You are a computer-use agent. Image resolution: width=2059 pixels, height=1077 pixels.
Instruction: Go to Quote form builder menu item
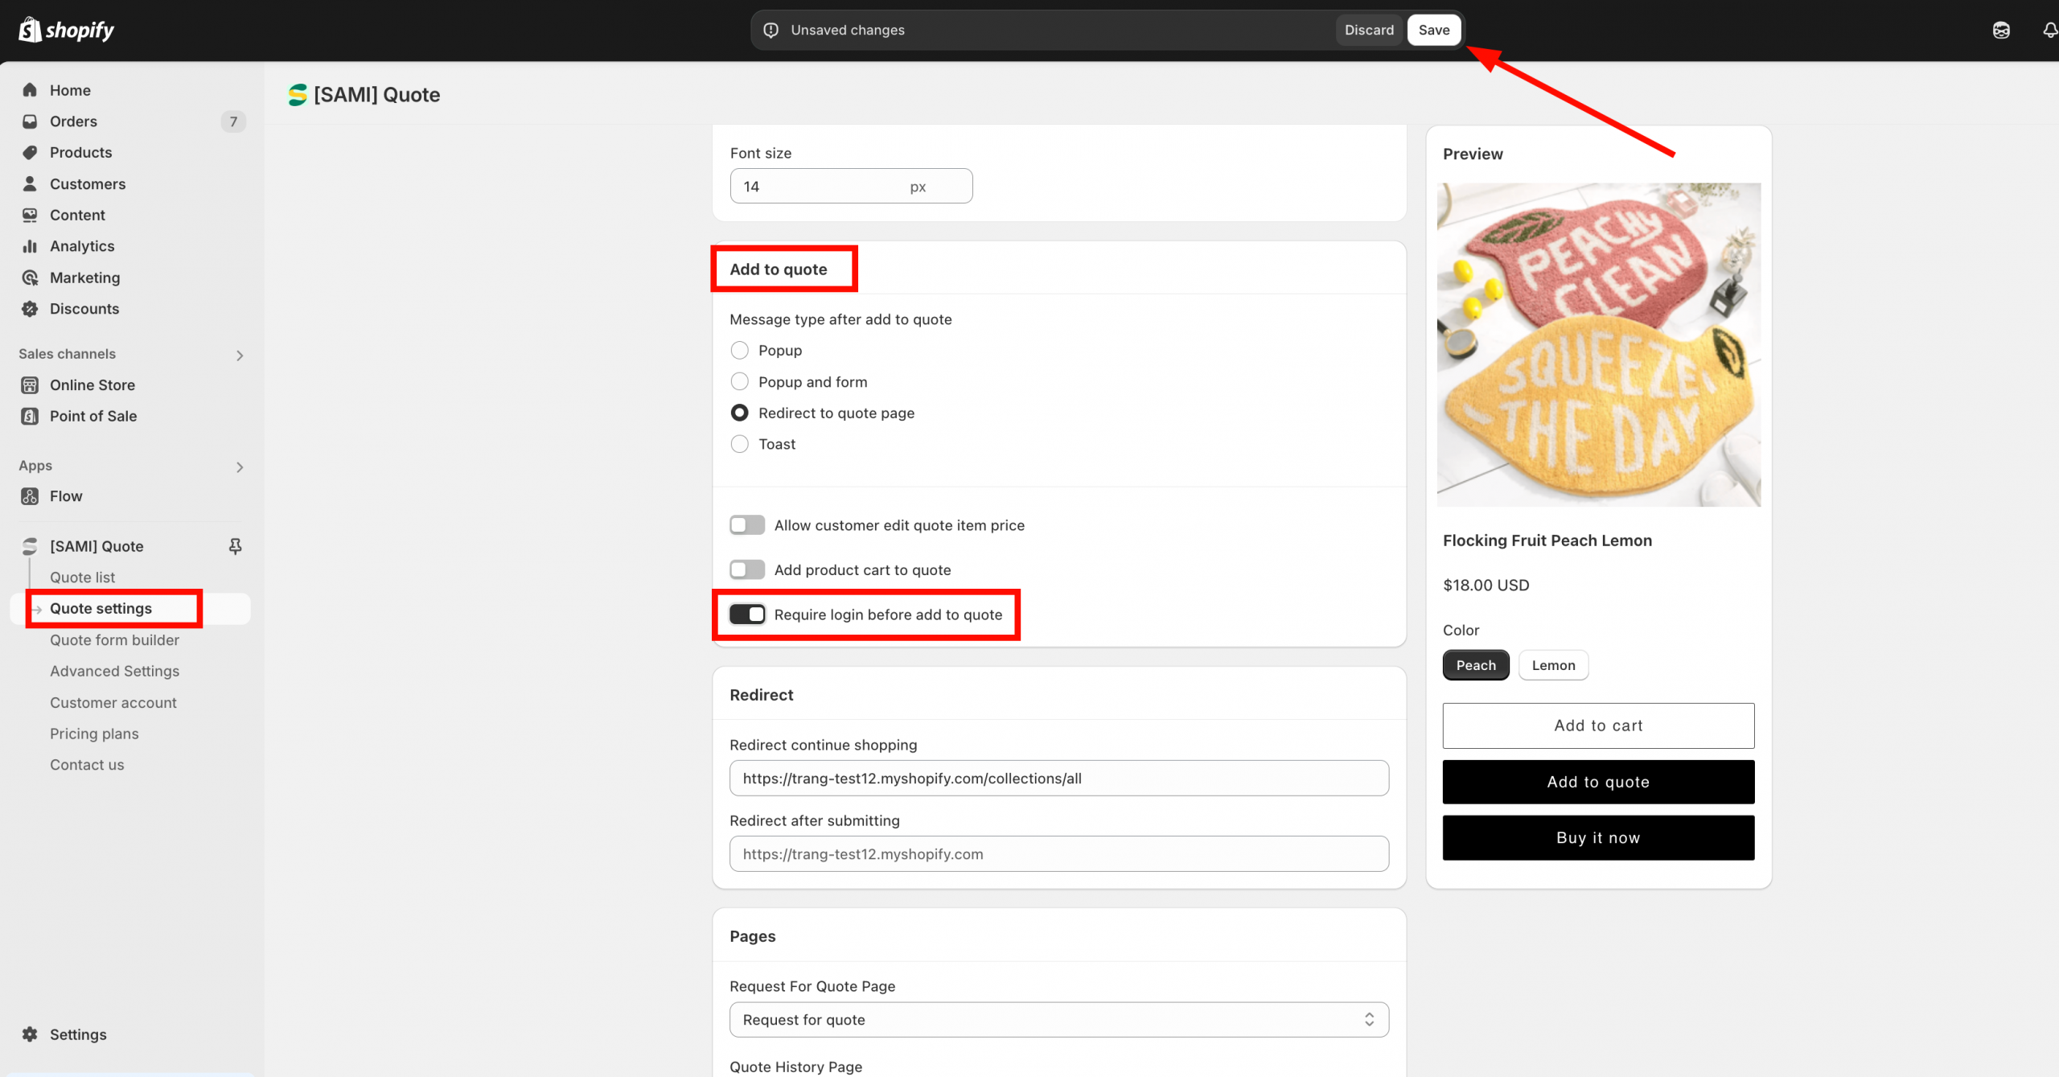(x=114, y=640)
